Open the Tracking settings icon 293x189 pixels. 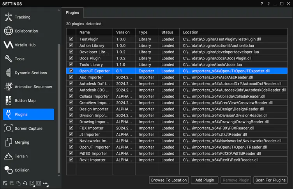pos(9,17)
